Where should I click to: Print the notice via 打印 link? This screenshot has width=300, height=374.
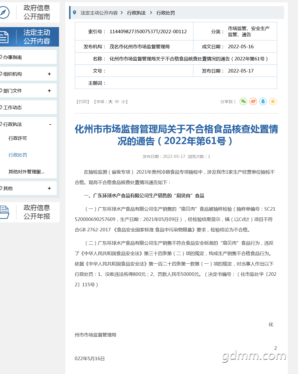(x=83, y=102)
